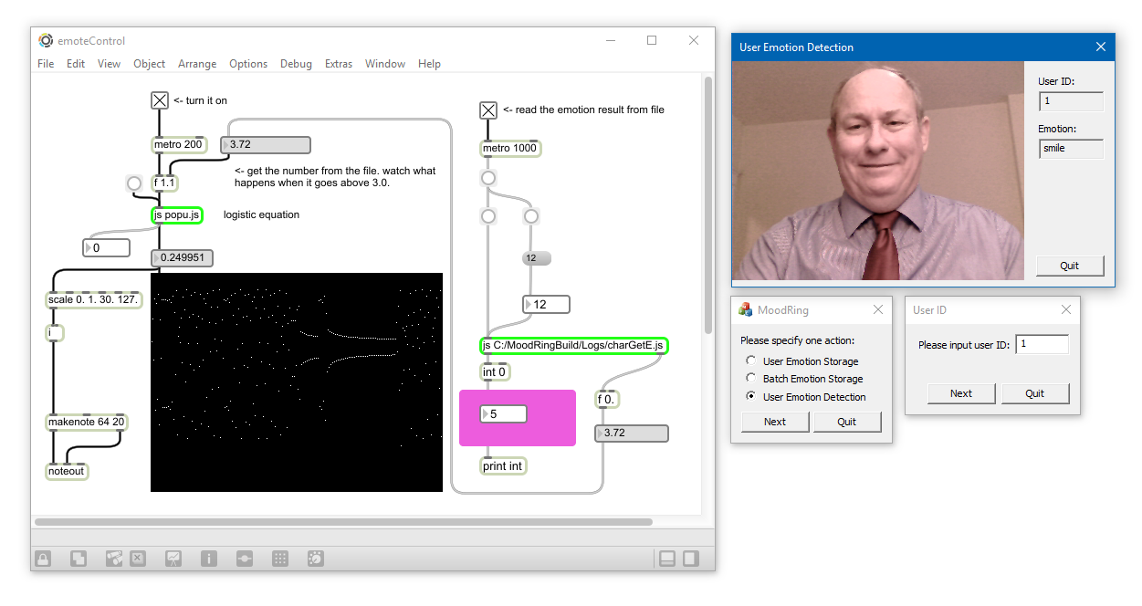Toggle the grid icon in bottom toolbar
Viewport: 1142px width, 606px height.
(280, 559)
